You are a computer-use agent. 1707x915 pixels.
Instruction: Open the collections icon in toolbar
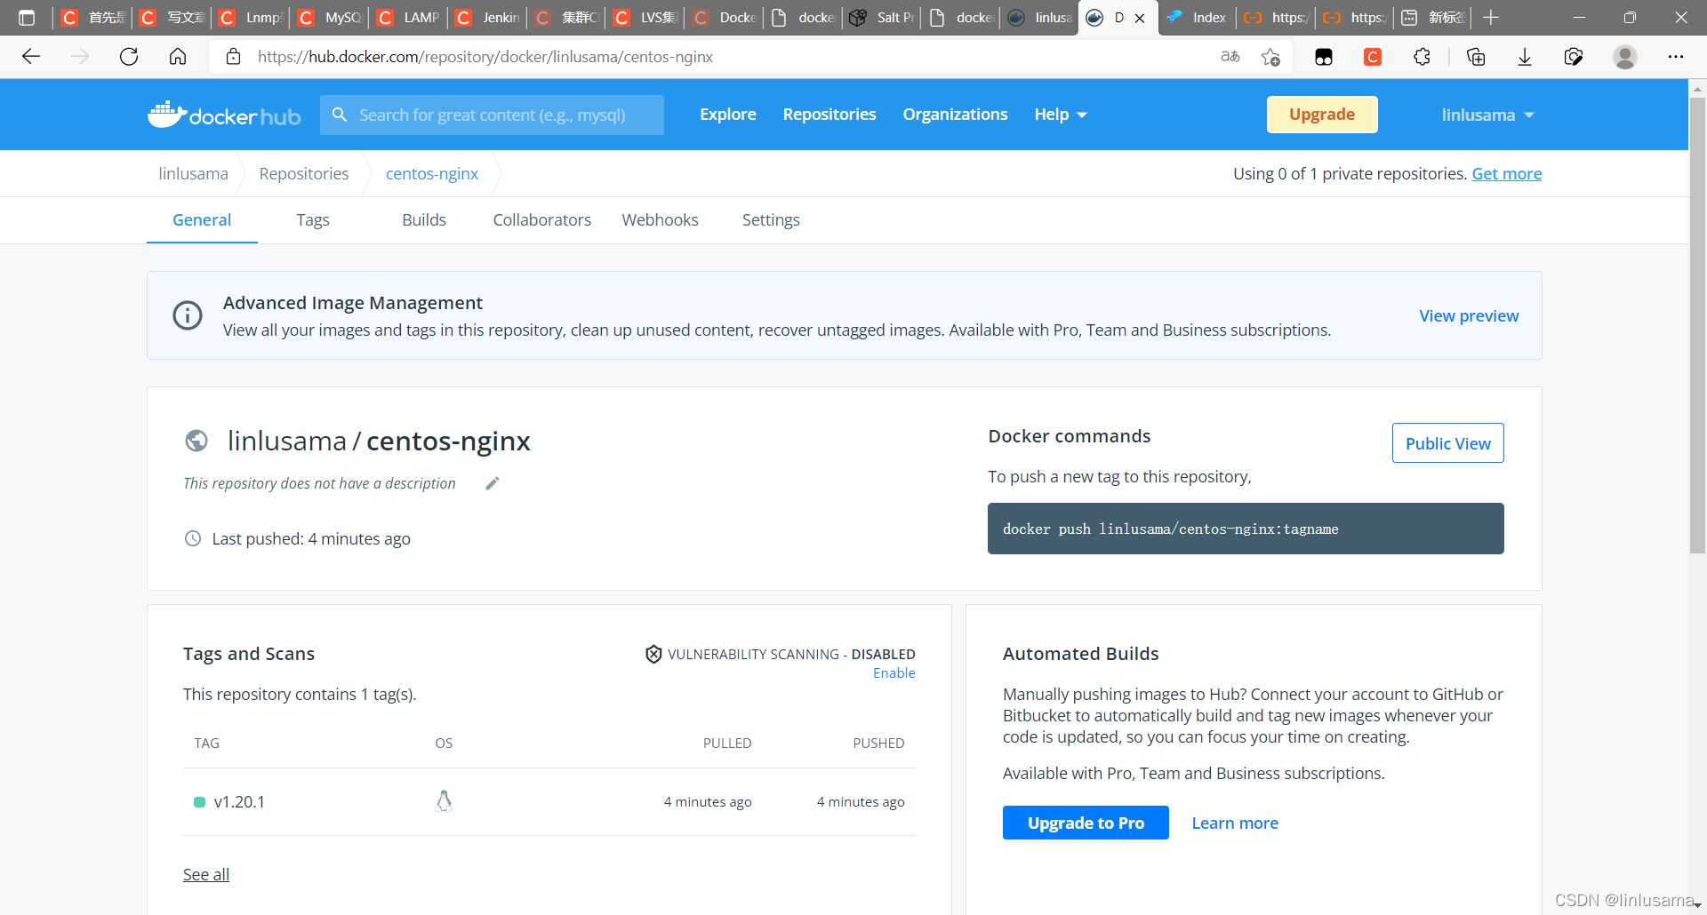click(x=1476, y=57)
